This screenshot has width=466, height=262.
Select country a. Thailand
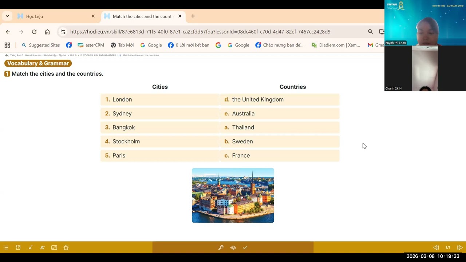coord(280,127)
